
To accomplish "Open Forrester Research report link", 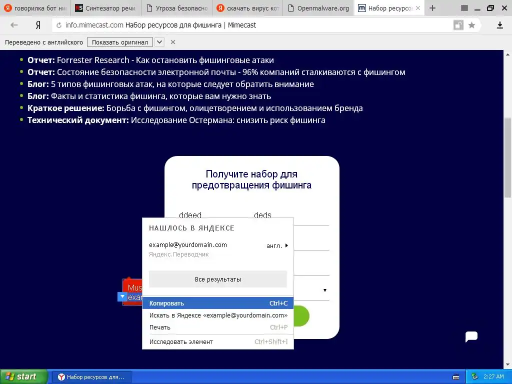I will pos(165,60).
